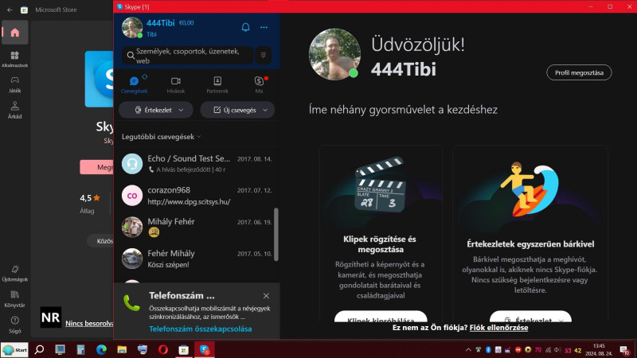Click the large welcome profile picture
Viewport: 637px width, 358px height.
coord(334,54)
